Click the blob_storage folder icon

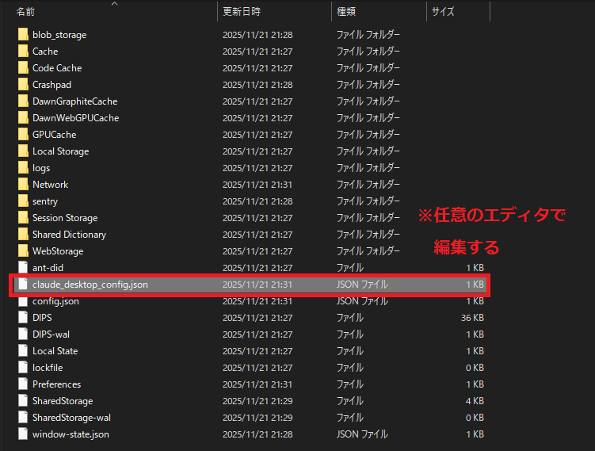pyautogui.click(x=23, y=35)
